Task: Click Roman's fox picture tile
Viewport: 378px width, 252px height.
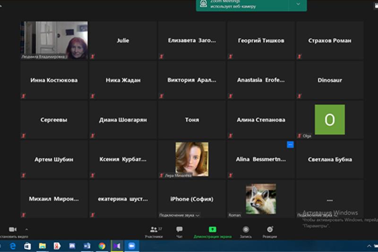Action: [261, 199]
